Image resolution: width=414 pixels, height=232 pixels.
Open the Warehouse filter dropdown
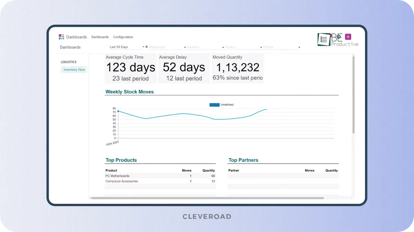pyautogui.click(x=167, y=47)
